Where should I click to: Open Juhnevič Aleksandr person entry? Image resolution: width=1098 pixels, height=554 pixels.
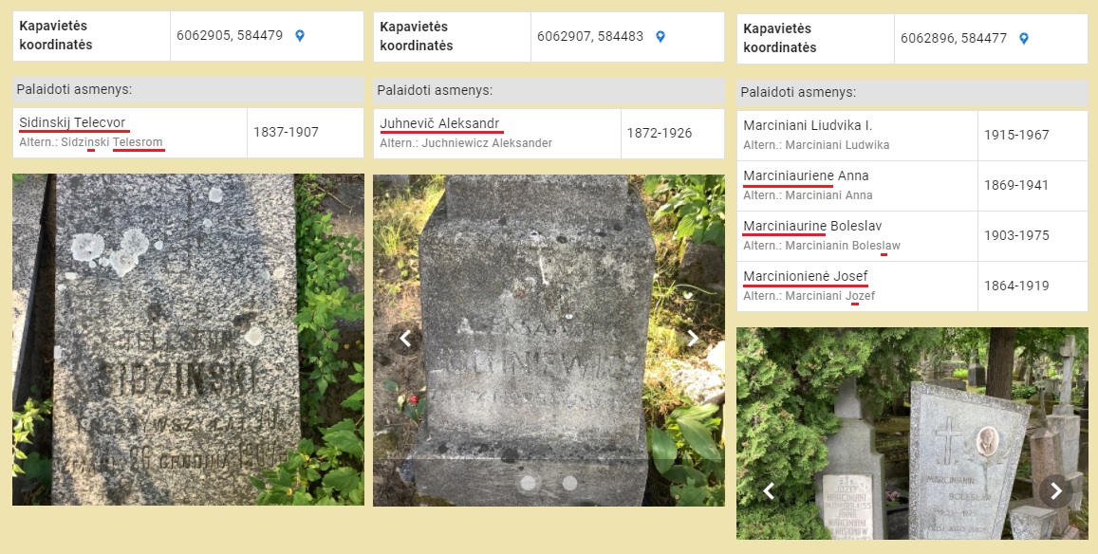point(439,124)
